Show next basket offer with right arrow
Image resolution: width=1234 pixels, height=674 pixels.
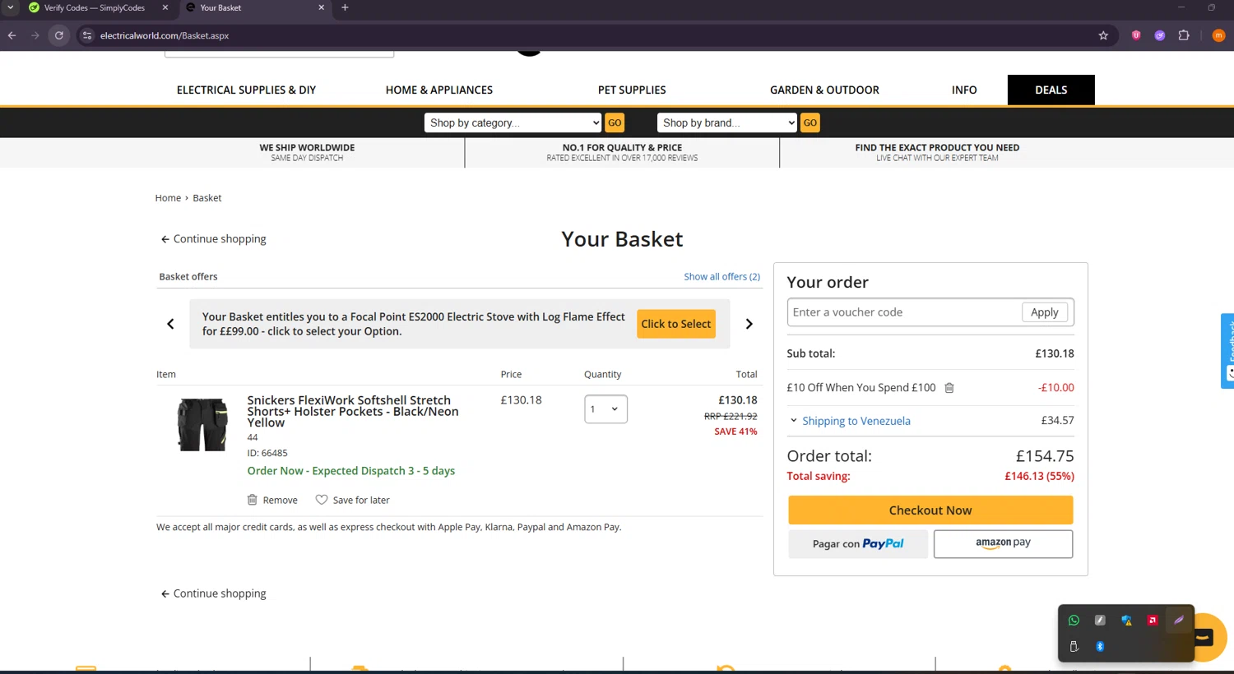pos(749,324)
